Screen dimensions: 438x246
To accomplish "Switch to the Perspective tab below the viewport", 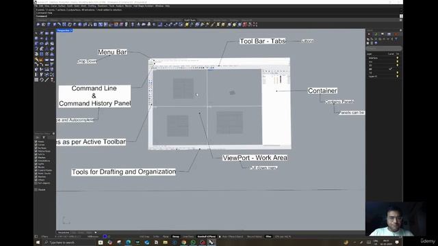I will coord(64,232).
